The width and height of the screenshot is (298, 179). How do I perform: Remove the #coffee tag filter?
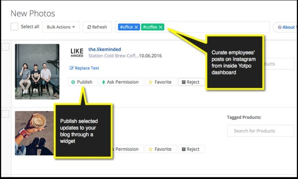pos(160,27)
